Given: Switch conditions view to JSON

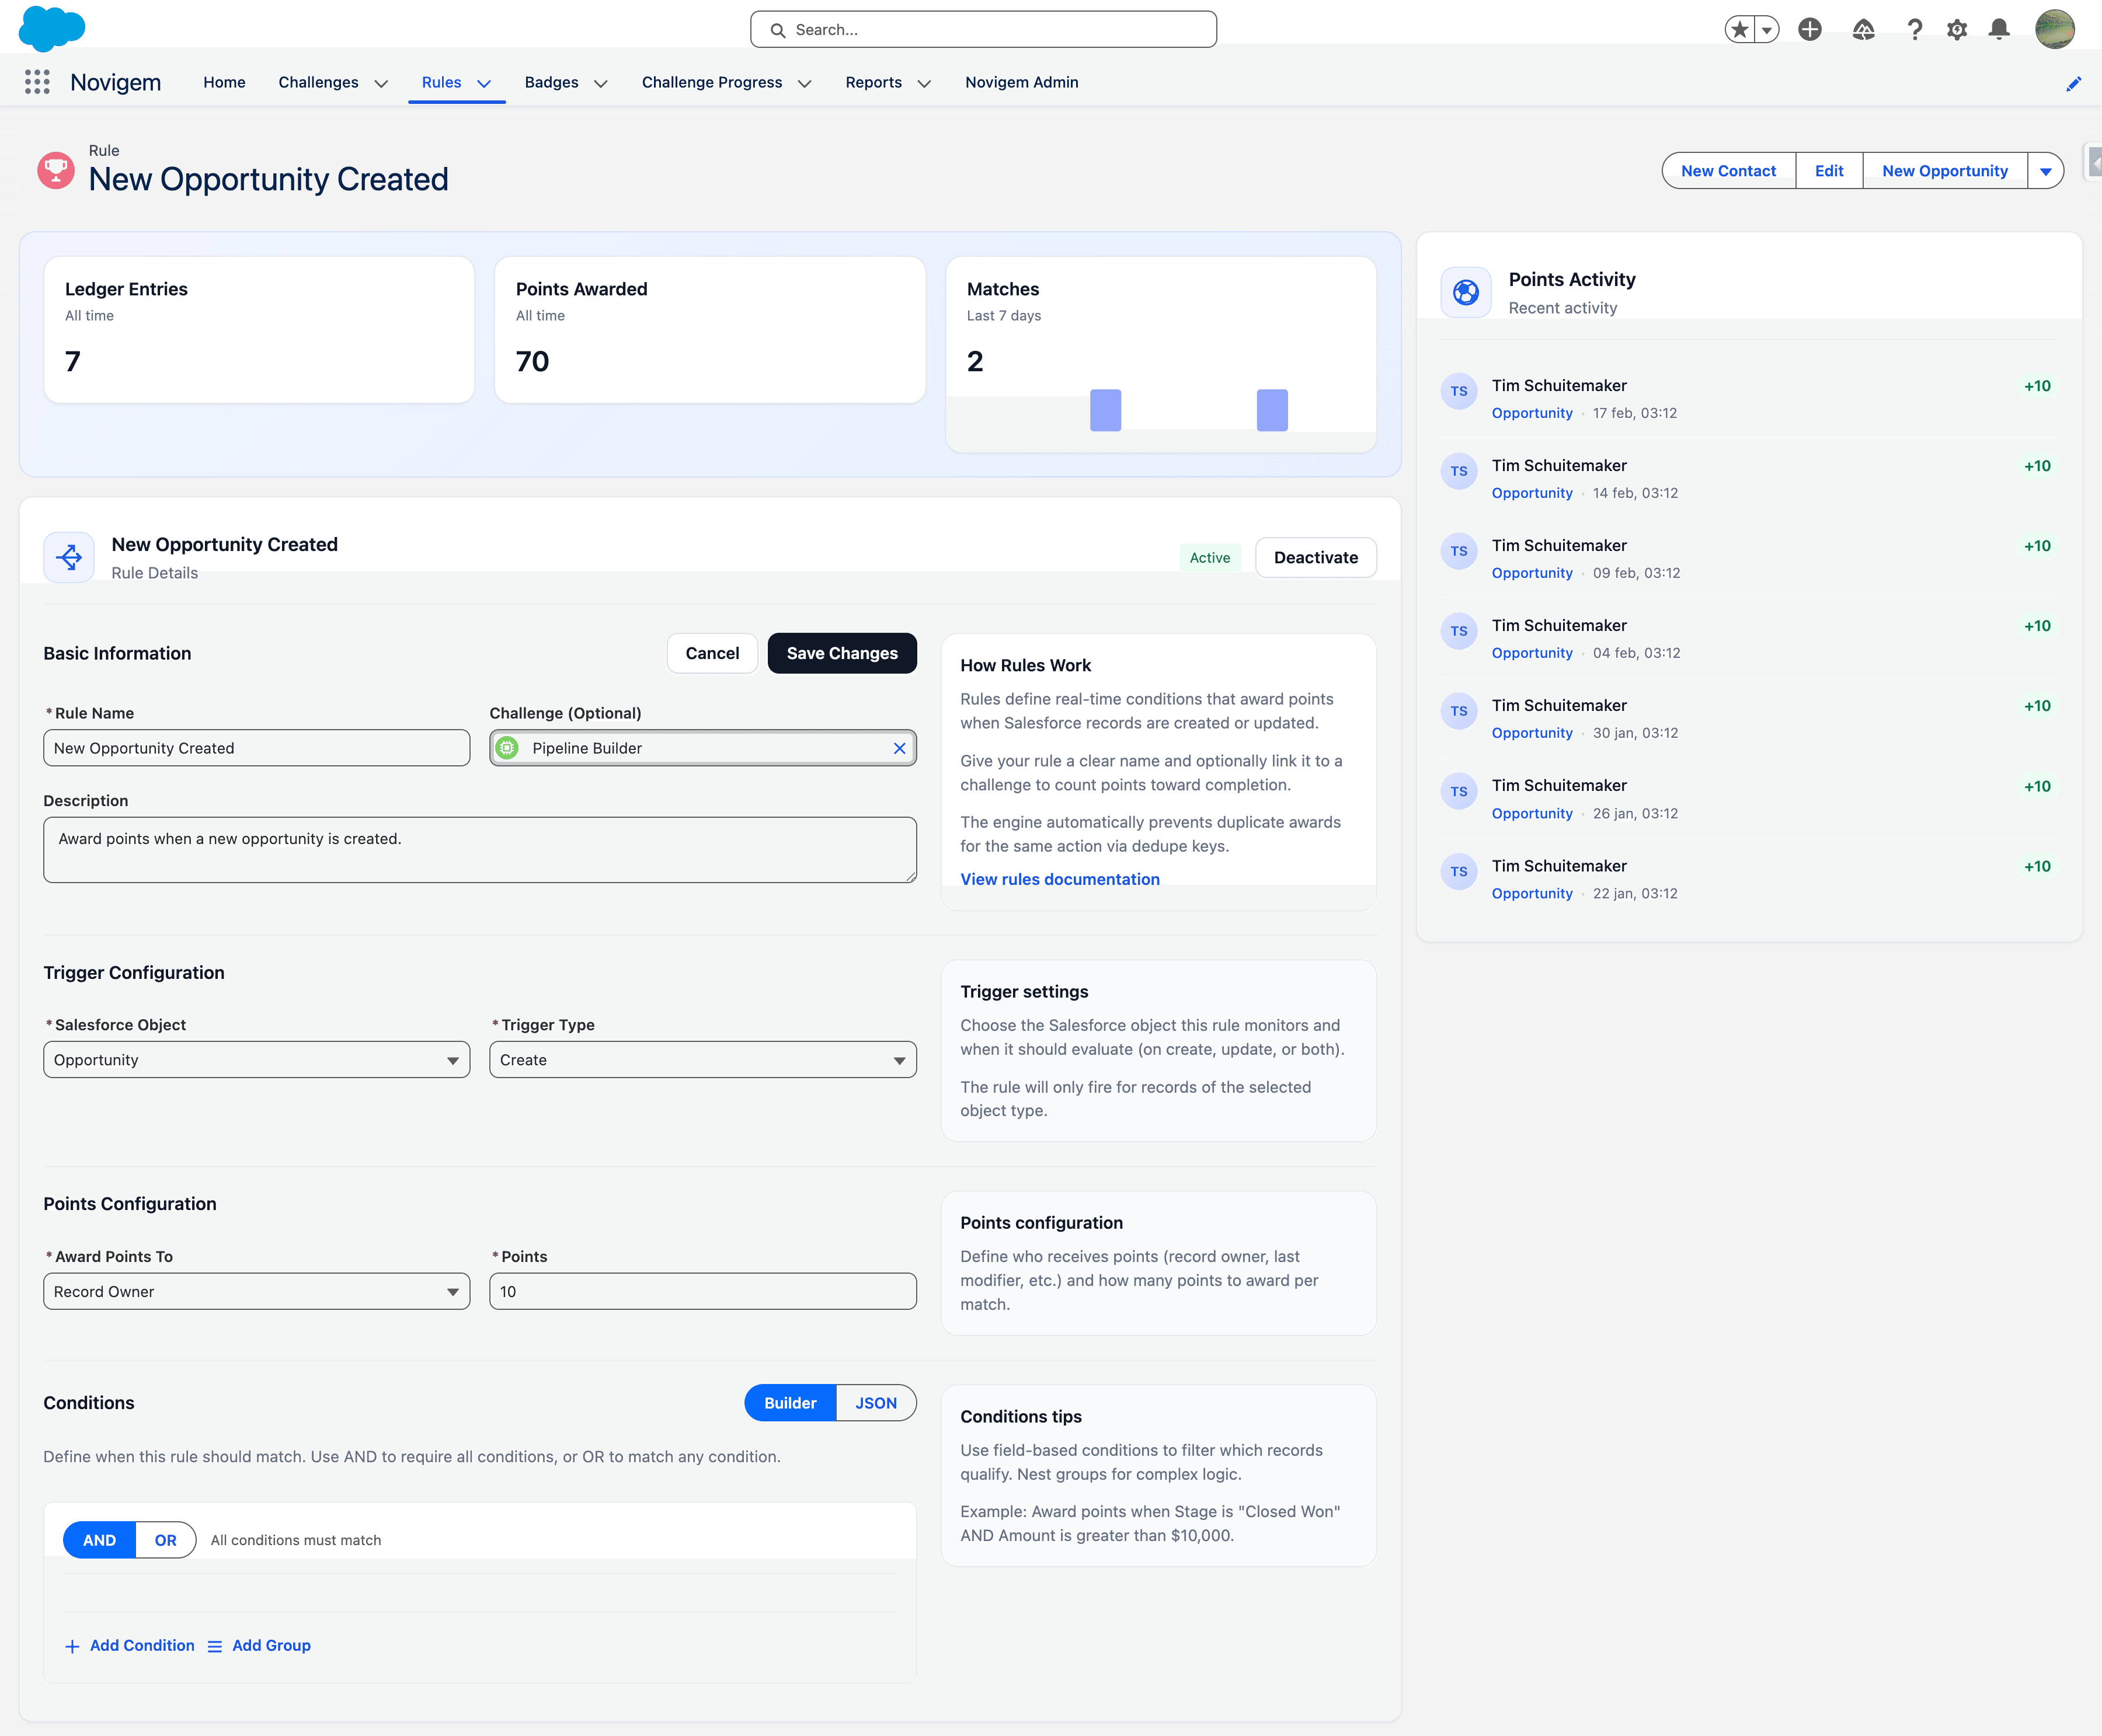Looking at the screenshot, I should [x=875, y=1403].
